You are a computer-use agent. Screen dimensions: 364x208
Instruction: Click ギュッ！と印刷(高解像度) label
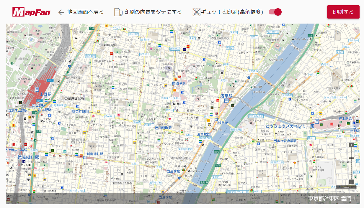point(232,12)
